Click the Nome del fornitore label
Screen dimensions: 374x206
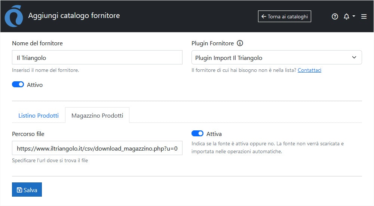click(37, 43)
